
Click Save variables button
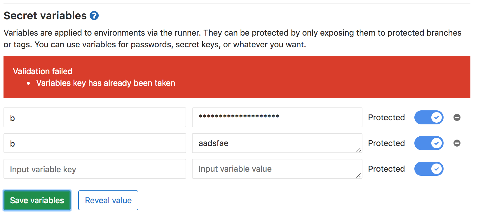pos(37,200)
